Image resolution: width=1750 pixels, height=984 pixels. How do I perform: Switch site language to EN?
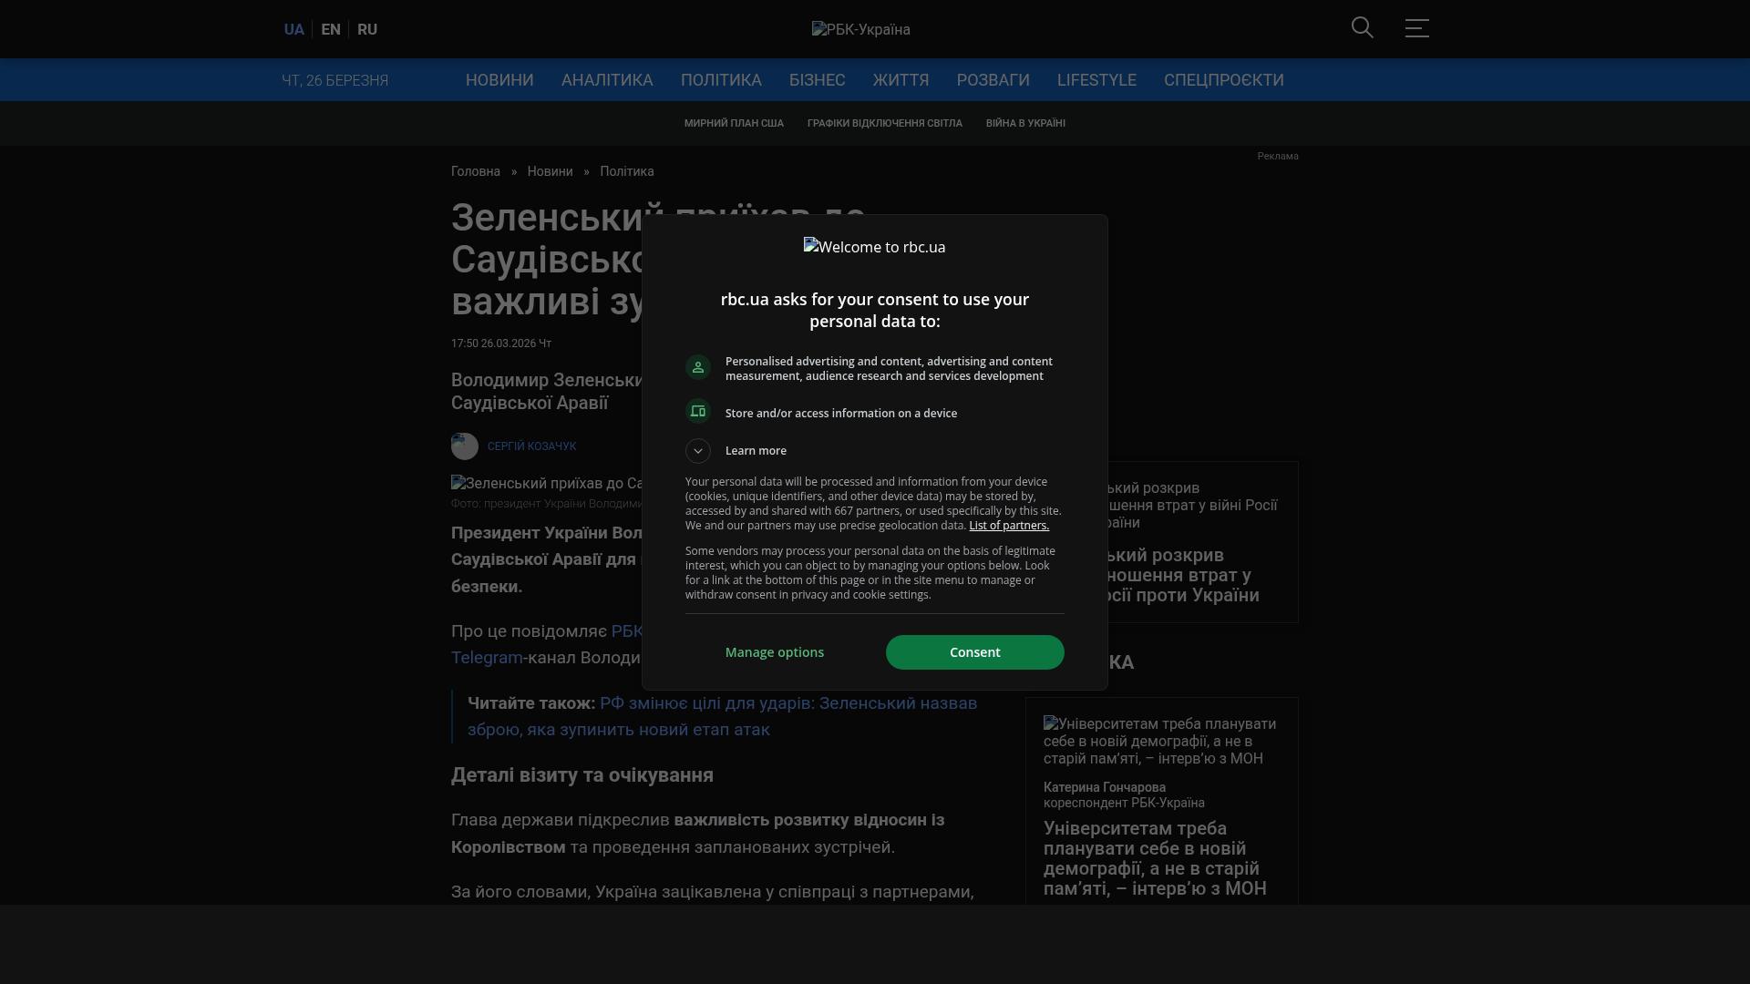pos(331,29)
